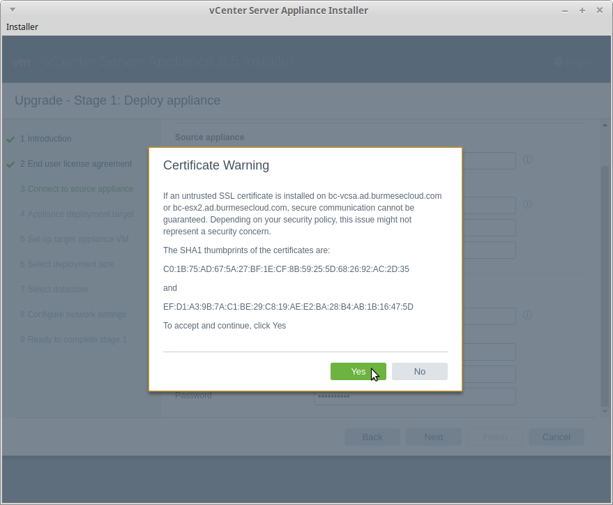Open the window menu arrow in the title bar
Viewport: 613px width, 505px height.
pyautogui.click(x=13, y=10)
